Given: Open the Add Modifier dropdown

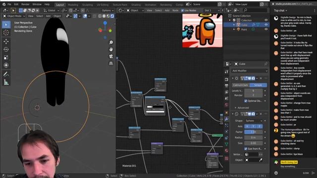Looking at the screenshot, I should pos(250,71).
